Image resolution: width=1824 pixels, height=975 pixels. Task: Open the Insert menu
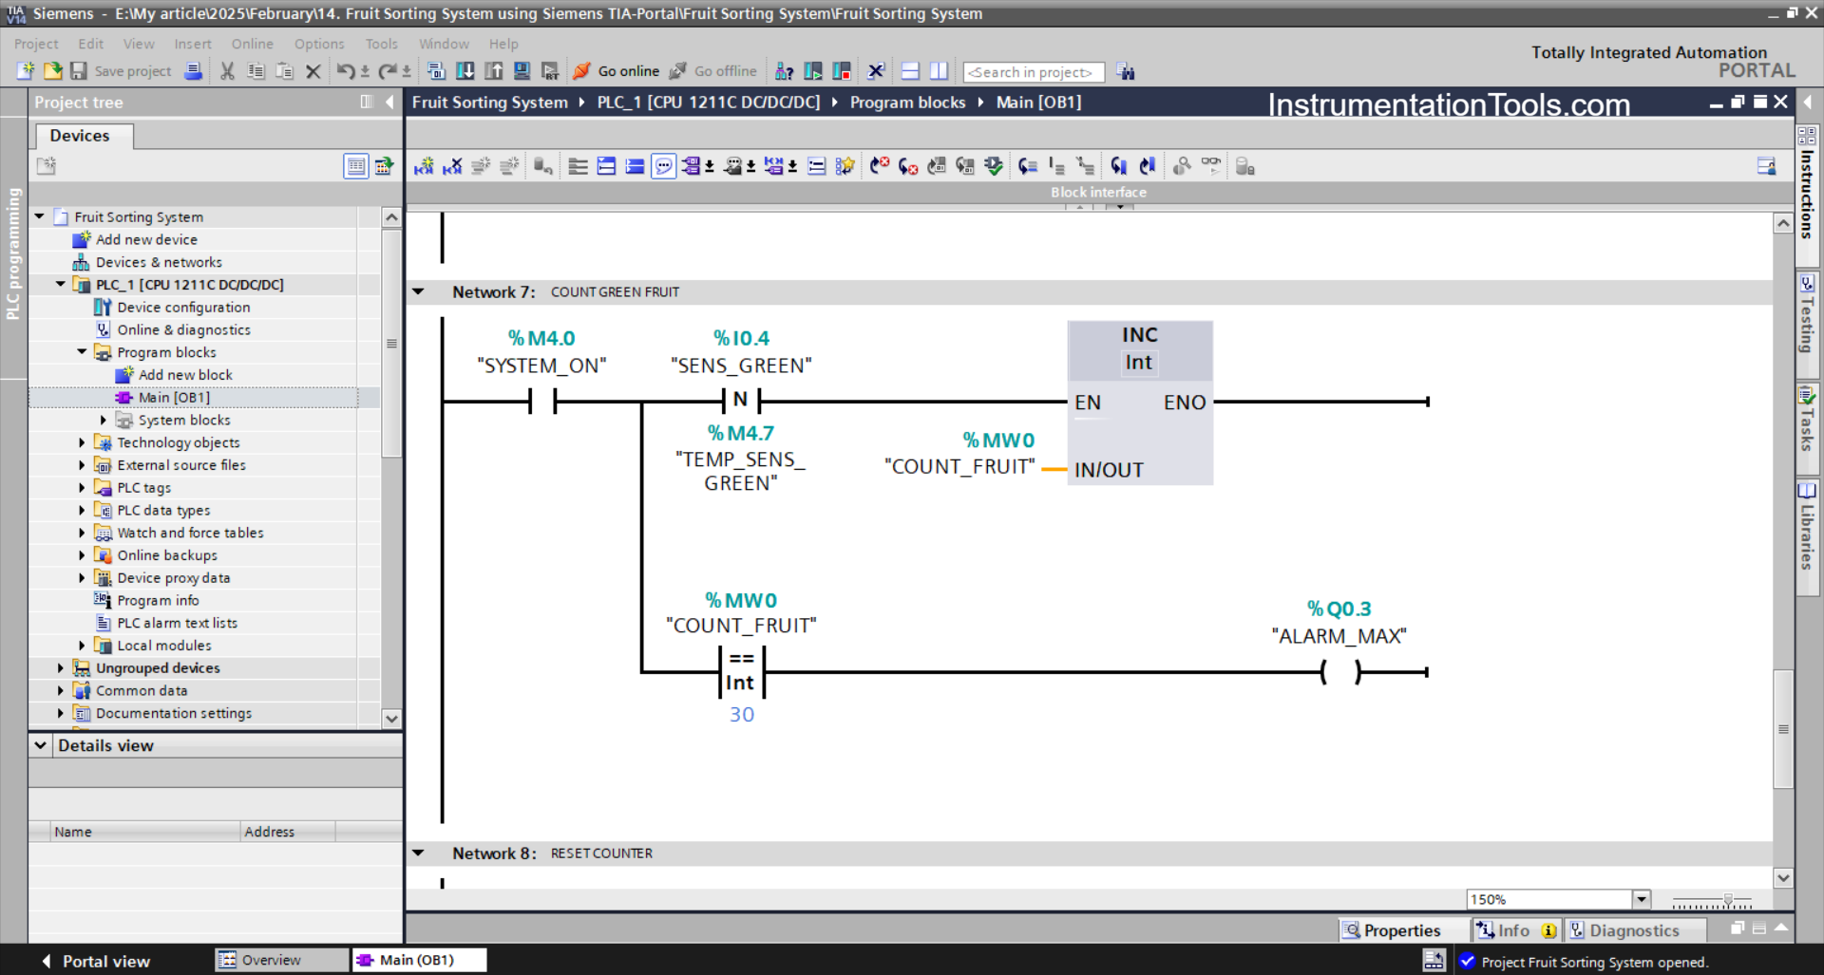click(x=193, y=44)
